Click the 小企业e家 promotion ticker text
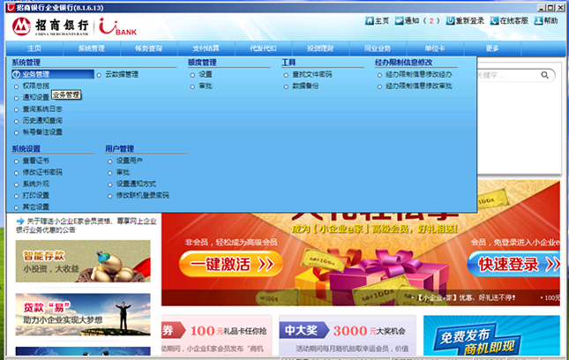The image size is (569, 360). (466, 298)
